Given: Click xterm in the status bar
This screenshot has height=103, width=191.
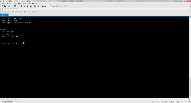Looking at the screenshot, I should click(159, 102).
